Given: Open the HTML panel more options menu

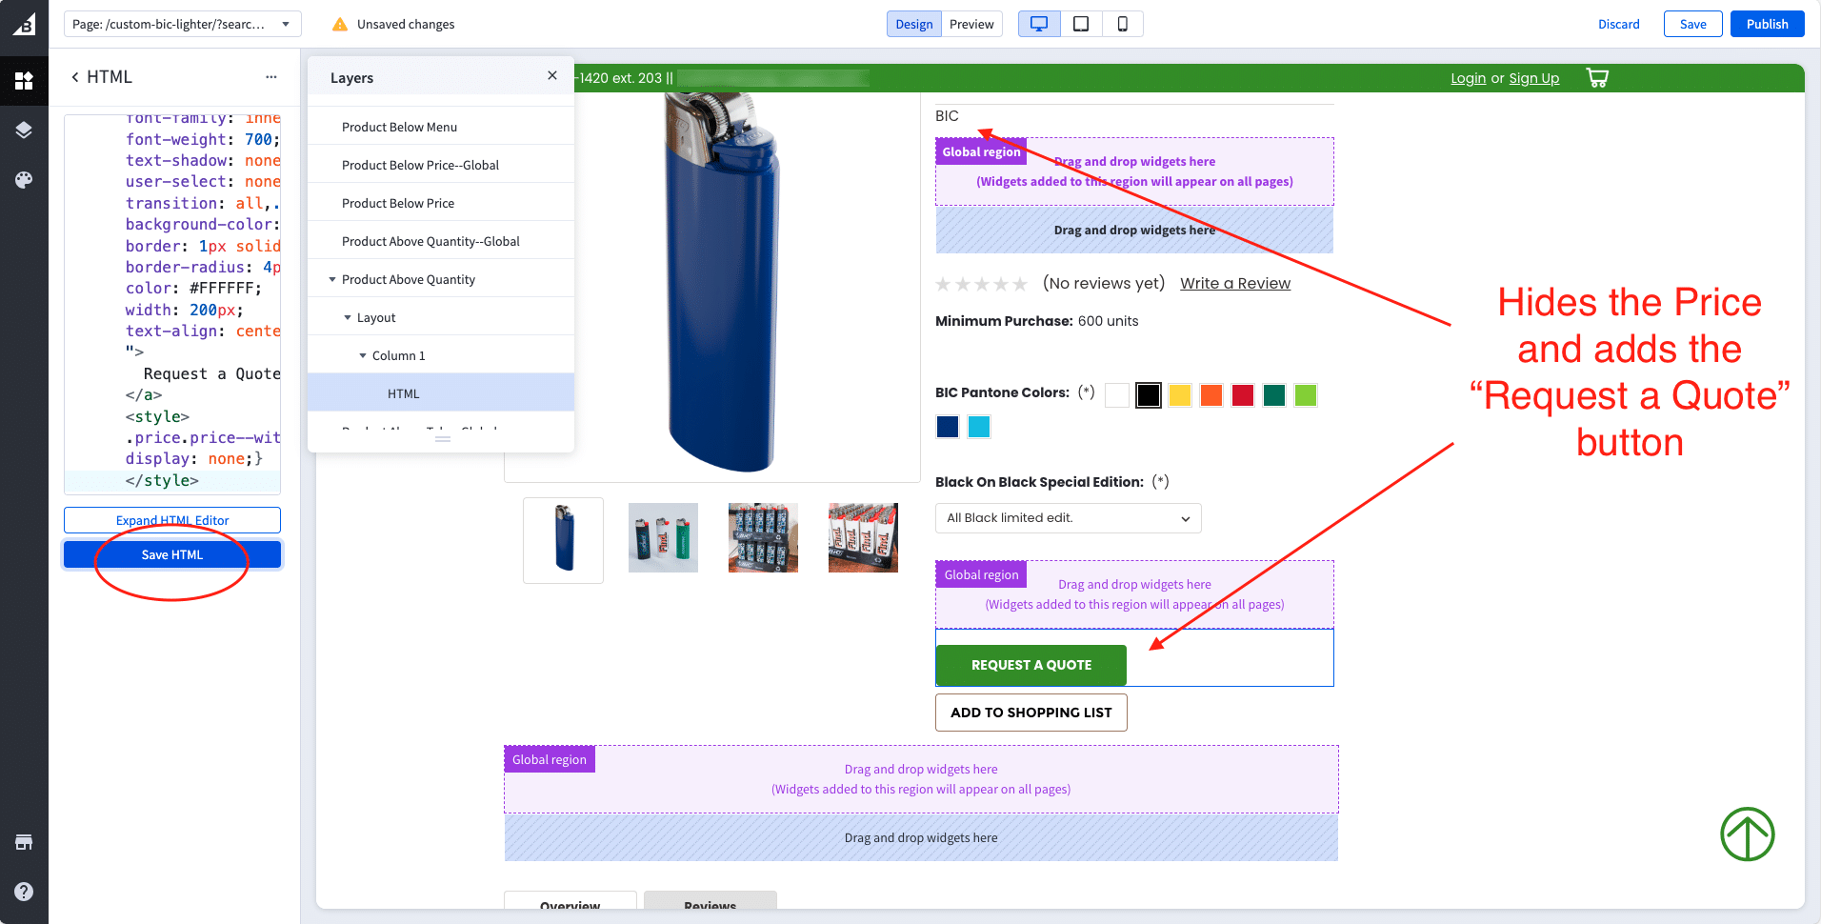Looking at the screenshot, I should [271, 77].
